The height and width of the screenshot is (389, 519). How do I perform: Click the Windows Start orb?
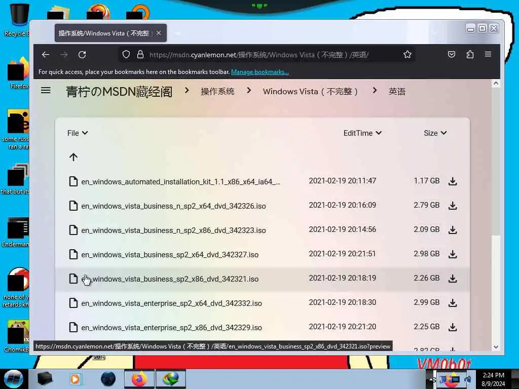pyautogui.click(x=14, y=379)
